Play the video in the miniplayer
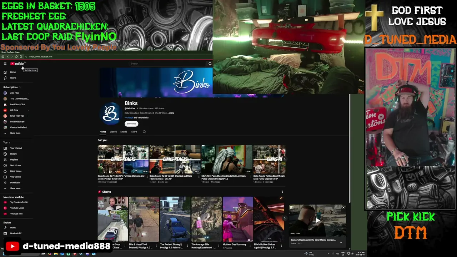Viewport: 457px width, 257px height. point(317,220)
